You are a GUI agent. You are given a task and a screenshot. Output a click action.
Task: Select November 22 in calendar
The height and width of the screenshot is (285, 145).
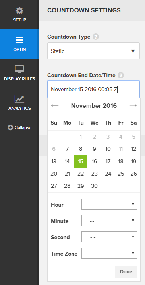(81, 174)
